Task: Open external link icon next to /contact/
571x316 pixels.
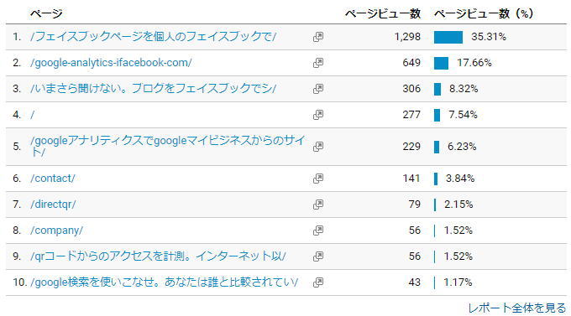Action: [x=318, y=179]
